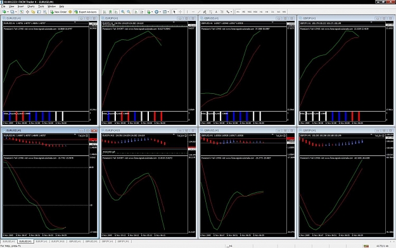Select the Fibonacci Retracement tool

[210, 11]
